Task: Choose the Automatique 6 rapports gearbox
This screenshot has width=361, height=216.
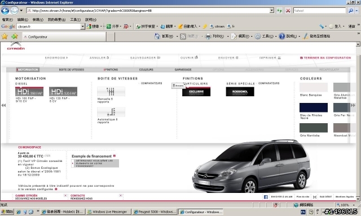Action: 111,112
